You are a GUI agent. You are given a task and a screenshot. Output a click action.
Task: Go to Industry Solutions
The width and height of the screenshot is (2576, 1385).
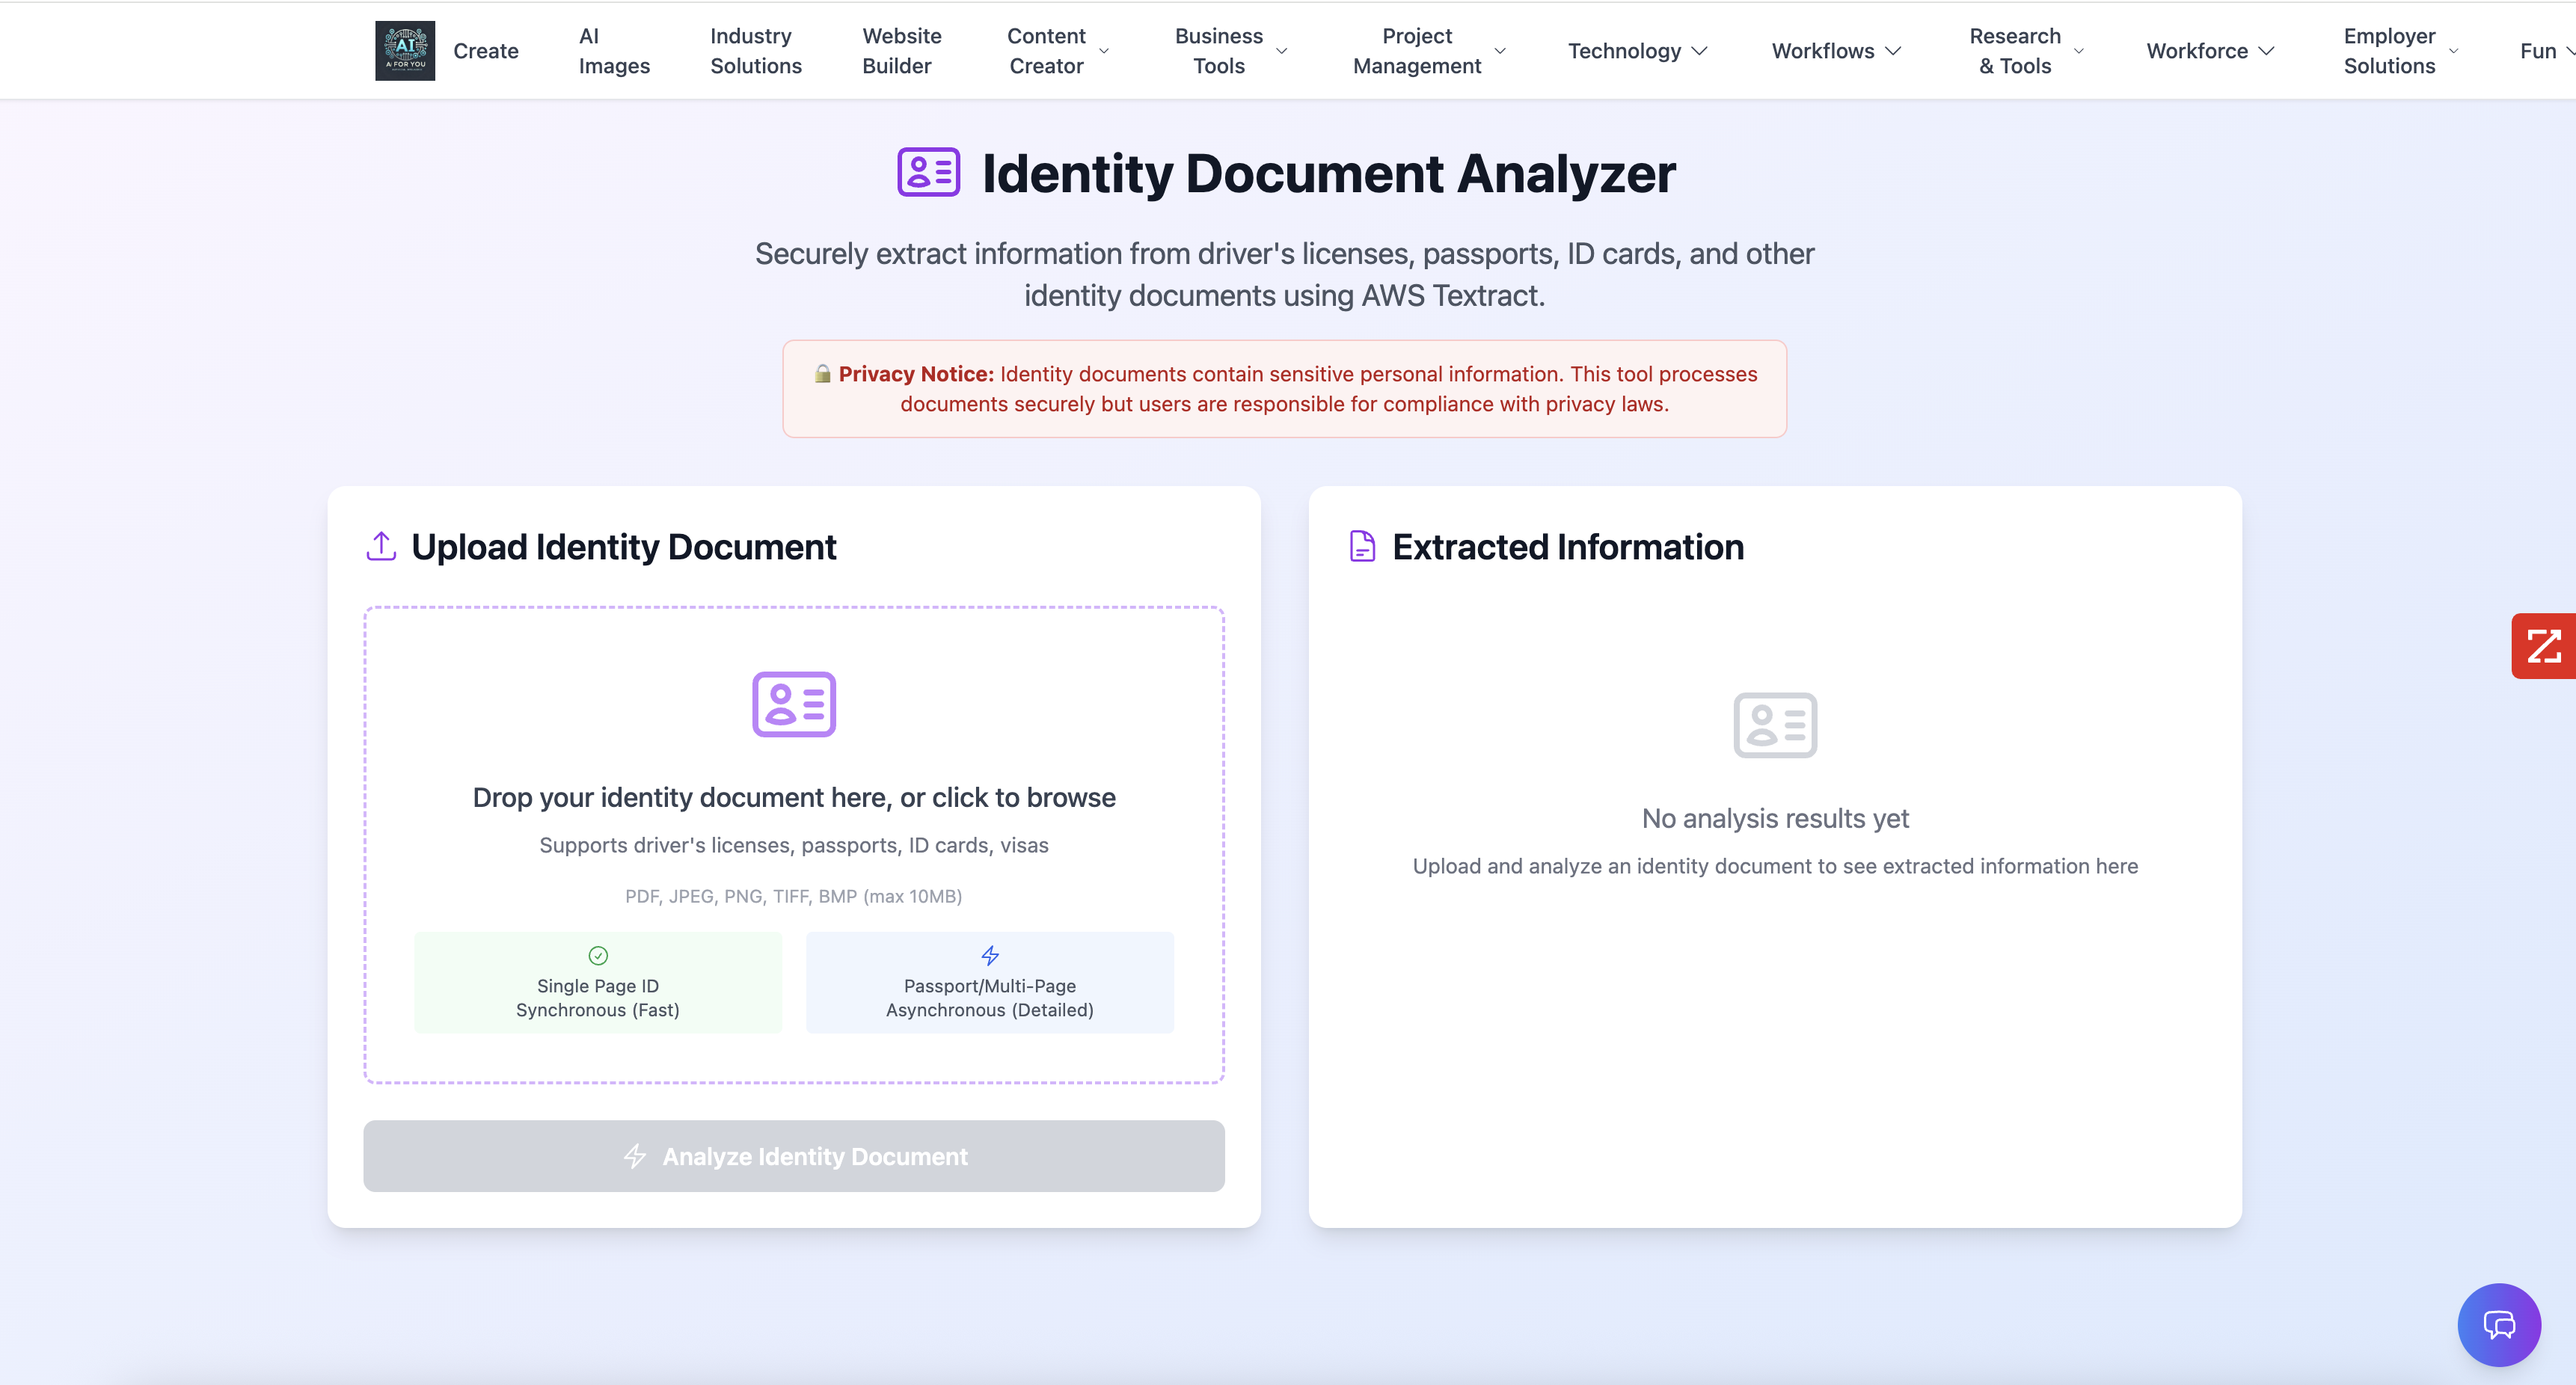click(x=755, y=50)
